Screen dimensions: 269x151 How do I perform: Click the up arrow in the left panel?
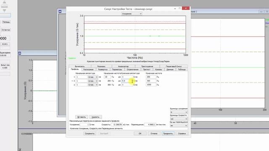[5, 2]
